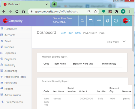Viewport: 135px width, 109px height.
Task: Click Minimum Qty column header
Action: [x=109, y=64]
